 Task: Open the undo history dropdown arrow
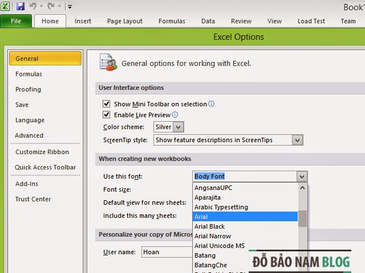tap(41, 6)
